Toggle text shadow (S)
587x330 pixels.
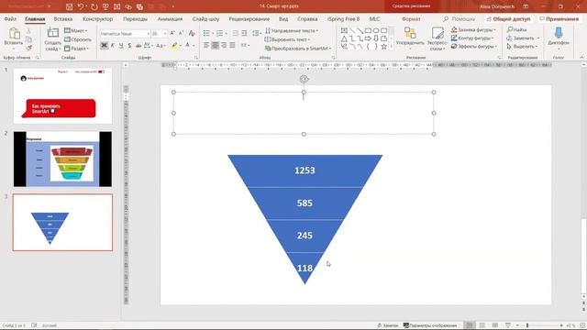point(129,45)
